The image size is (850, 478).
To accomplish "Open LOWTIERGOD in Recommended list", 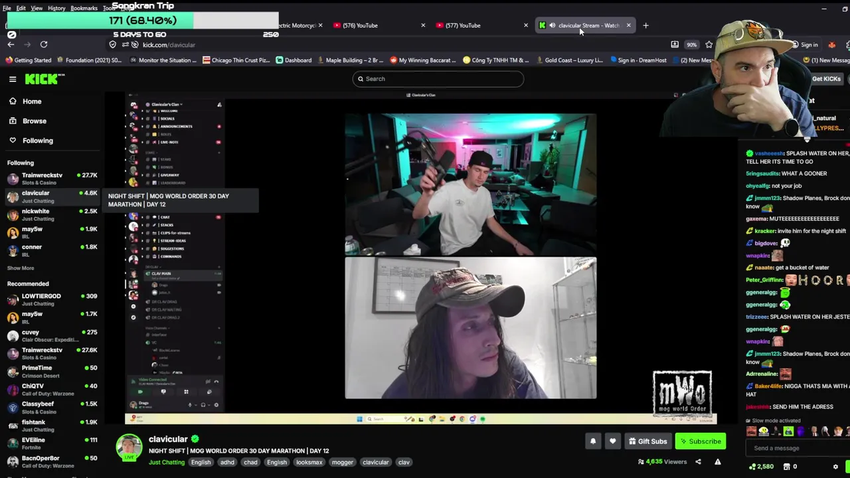I will (x=52, y=299).
